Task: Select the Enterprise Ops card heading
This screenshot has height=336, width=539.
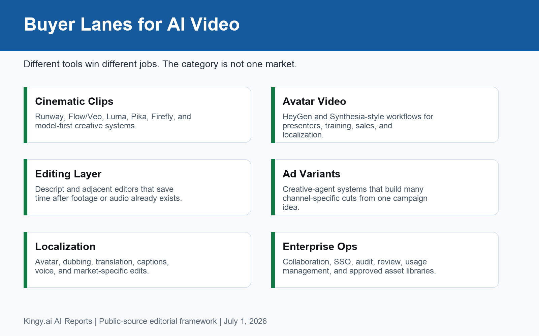Action: click(320, 247)
